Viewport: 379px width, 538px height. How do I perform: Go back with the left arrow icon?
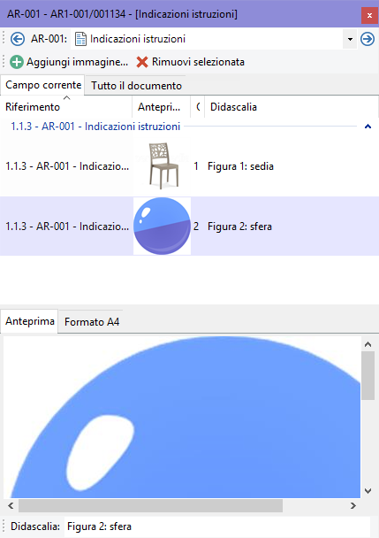tap(17, 39)
